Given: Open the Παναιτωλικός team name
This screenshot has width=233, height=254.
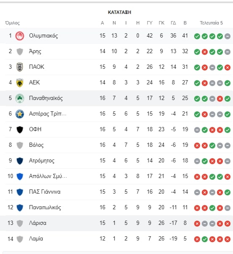Looking at the screenshot, I should point(45,208).
